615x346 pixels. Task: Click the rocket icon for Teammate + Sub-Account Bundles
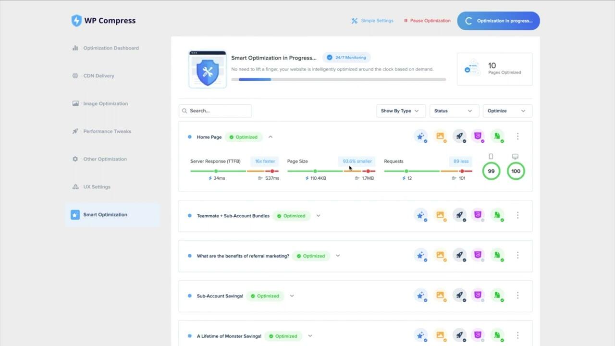[x=459, y=215]
